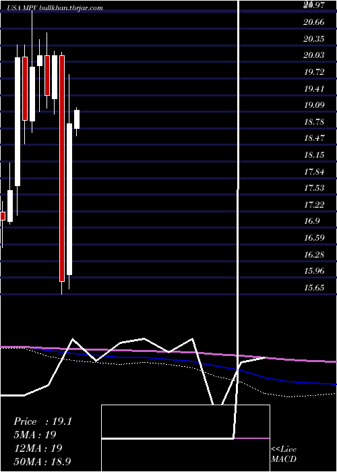
Task: Click the 20.66 price axis label
Action: pyautogui.click(x=314, y=22)
